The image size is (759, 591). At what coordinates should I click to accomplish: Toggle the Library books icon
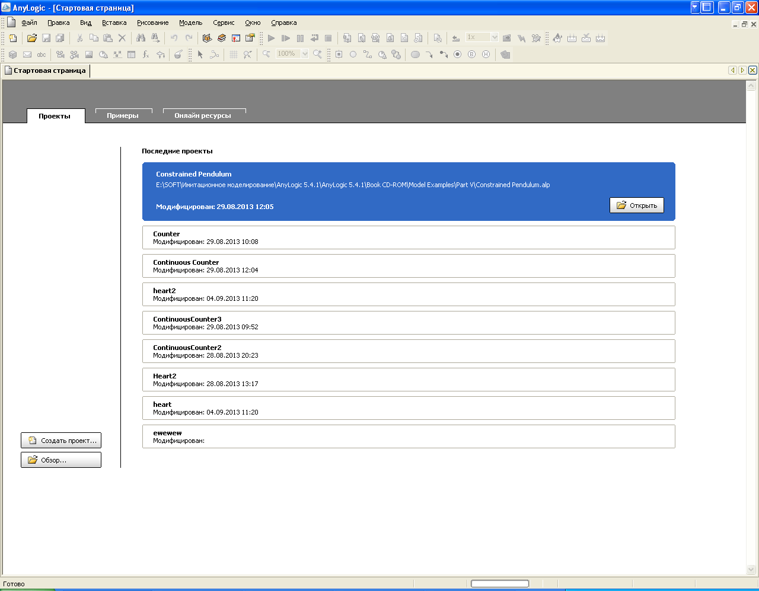(x=221, y=38)
